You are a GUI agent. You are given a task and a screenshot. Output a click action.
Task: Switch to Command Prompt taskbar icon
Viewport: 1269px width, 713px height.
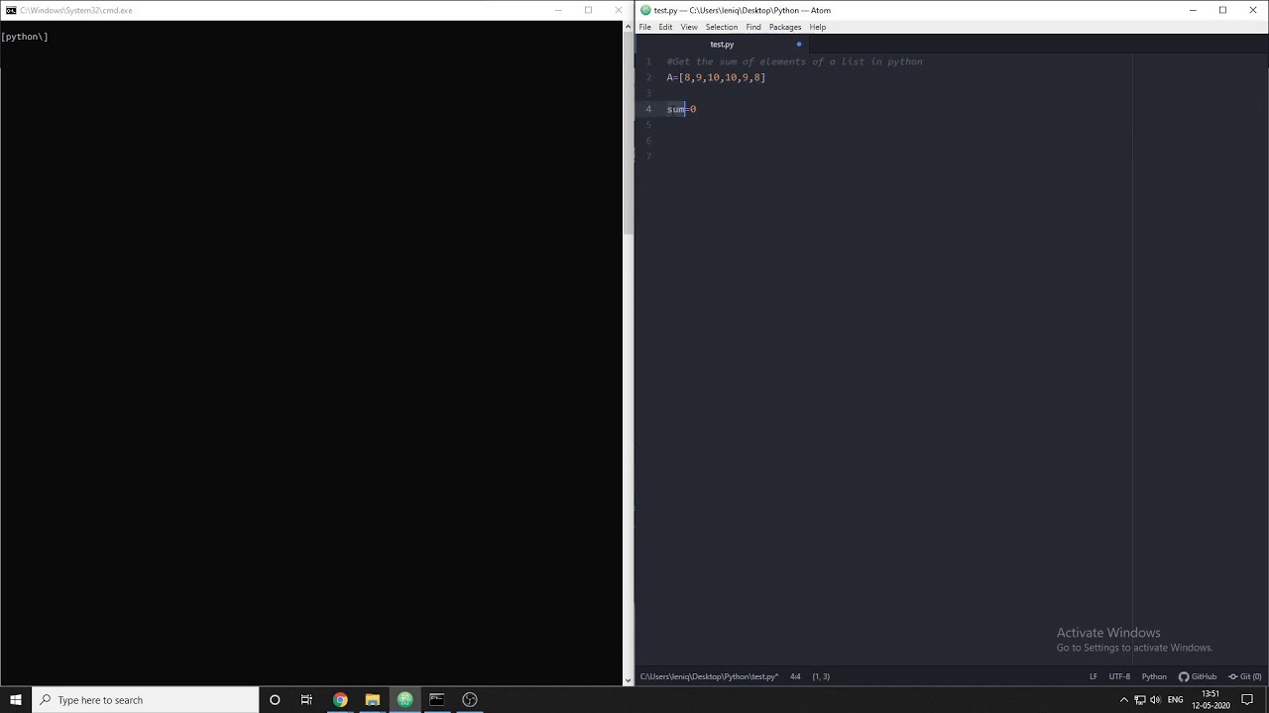click(437, 699)
